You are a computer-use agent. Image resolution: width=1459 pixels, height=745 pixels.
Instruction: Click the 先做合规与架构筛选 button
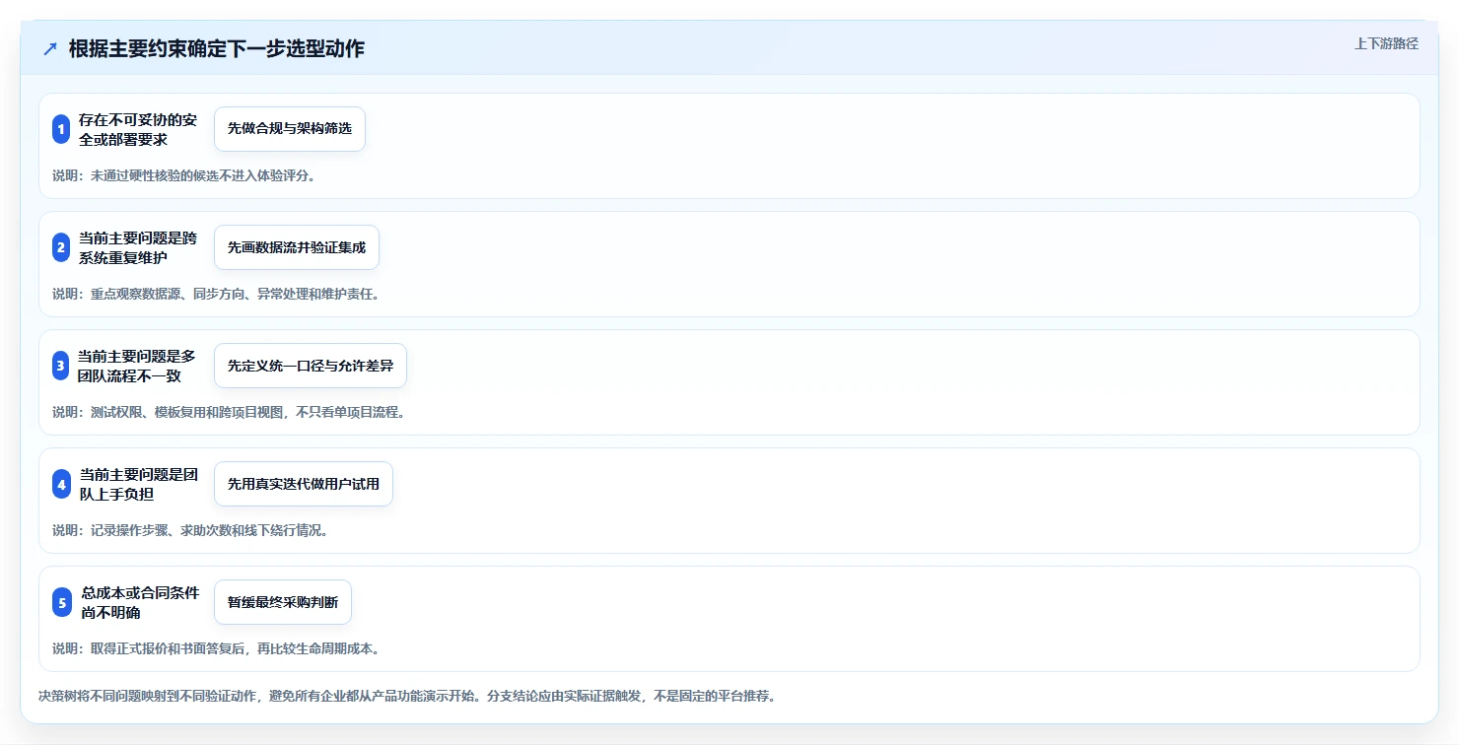290,129
